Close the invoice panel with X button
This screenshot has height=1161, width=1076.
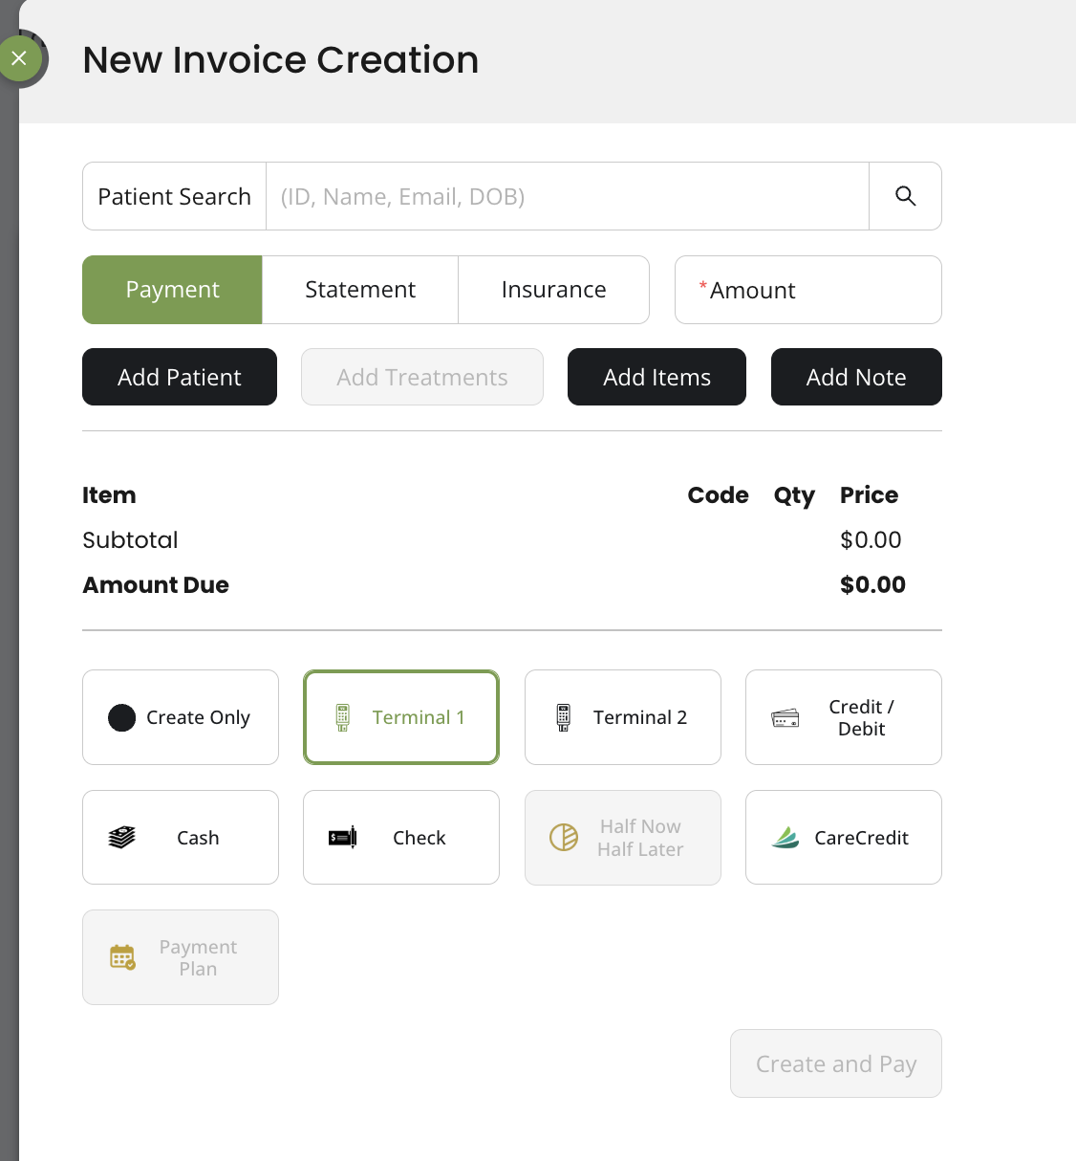[x=19, y=58]
